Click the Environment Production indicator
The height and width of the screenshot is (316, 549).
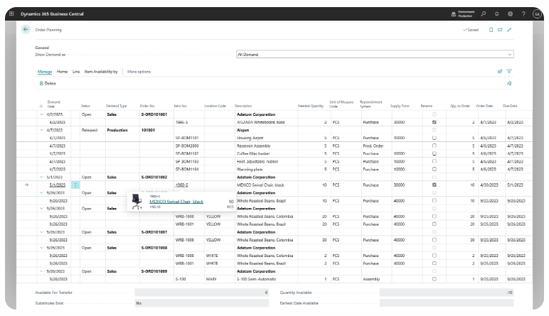(462, 14)
